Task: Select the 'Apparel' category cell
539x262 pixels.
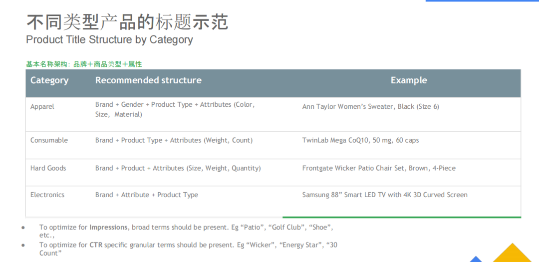Action: [42, 107]
